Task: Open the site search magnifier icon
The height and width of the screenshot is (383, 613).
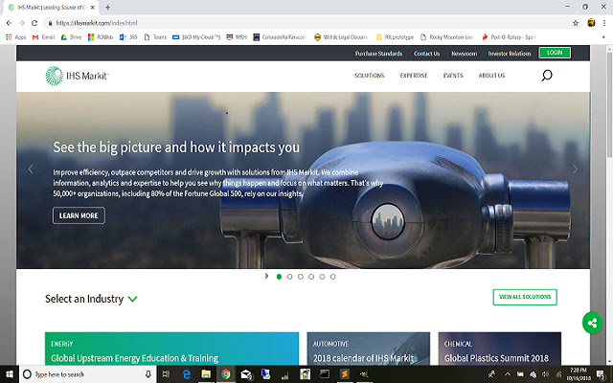Action: (x=547, y=75)
